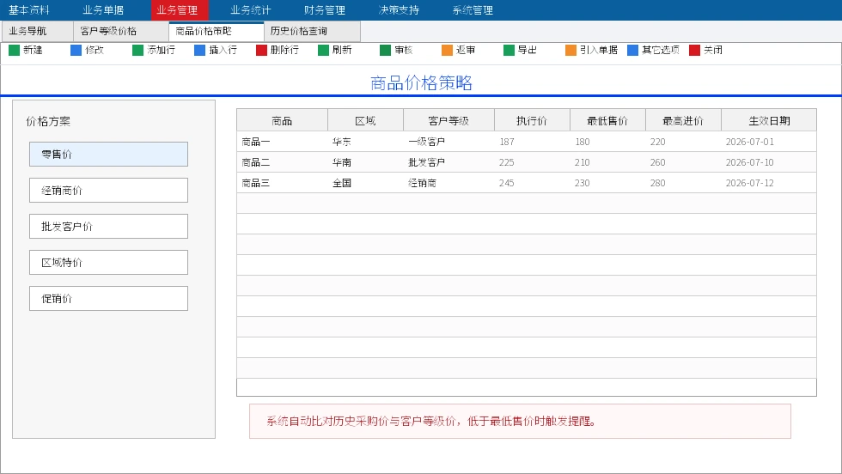Click the 华南 region cell
This screenshot has height=474, width=842.
coord(365,162)
